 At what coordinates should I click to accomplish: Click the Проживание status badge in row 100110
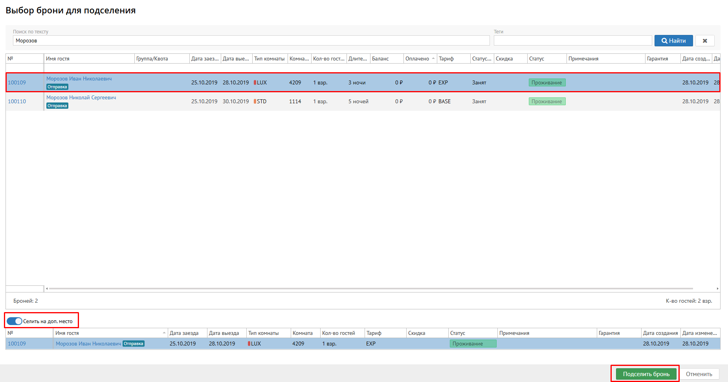[547, 101]
